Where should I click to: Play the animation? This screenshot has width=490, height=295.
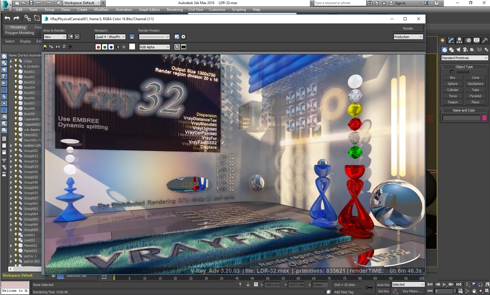coord(444,284)
